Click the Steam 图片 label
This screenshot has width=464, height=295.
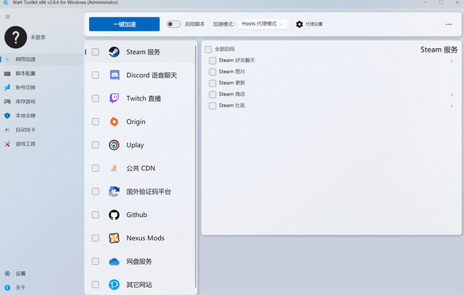pos(232,71)
